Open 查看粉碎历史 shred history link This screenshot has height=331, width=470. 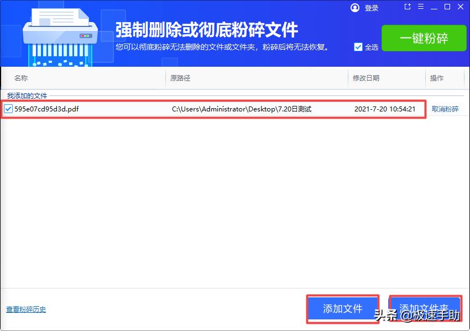pos(25,310)
